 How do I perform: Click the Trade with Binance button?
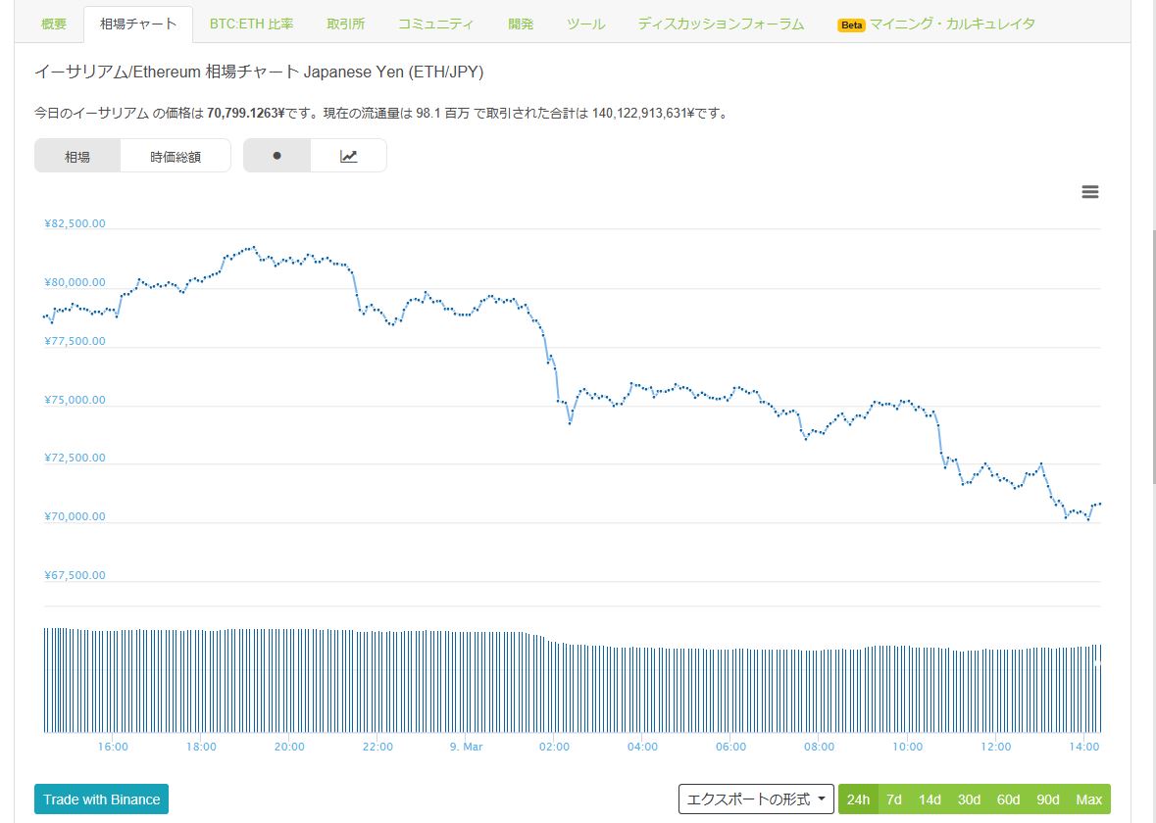tap(101, 799)
